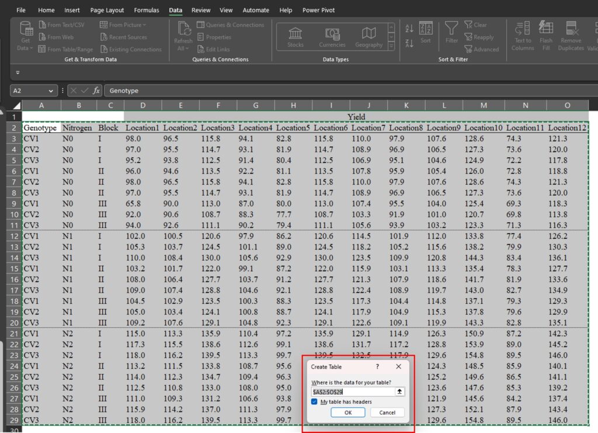Screen dimensions: 598x433
Task: Switch to the Formulas tab
Action: [146, 10]
